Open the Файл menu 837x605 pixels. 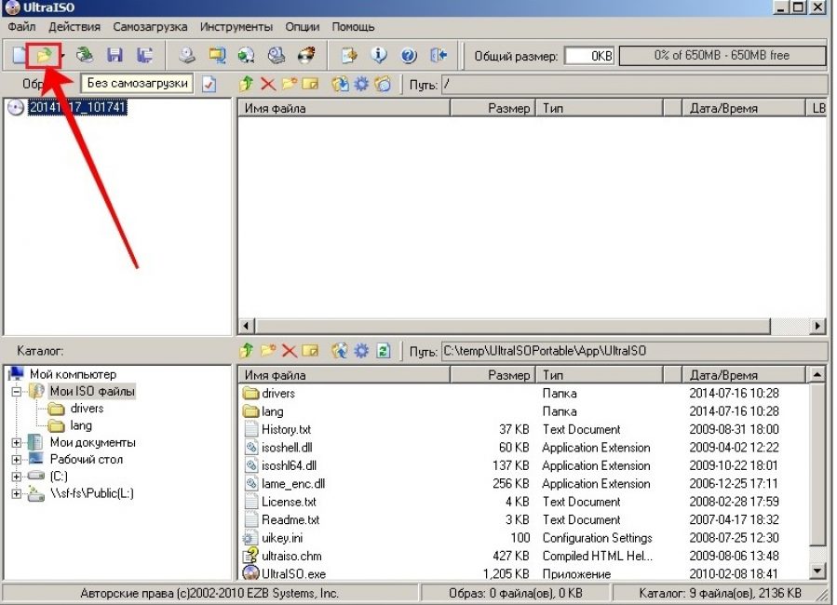(21, 27)
